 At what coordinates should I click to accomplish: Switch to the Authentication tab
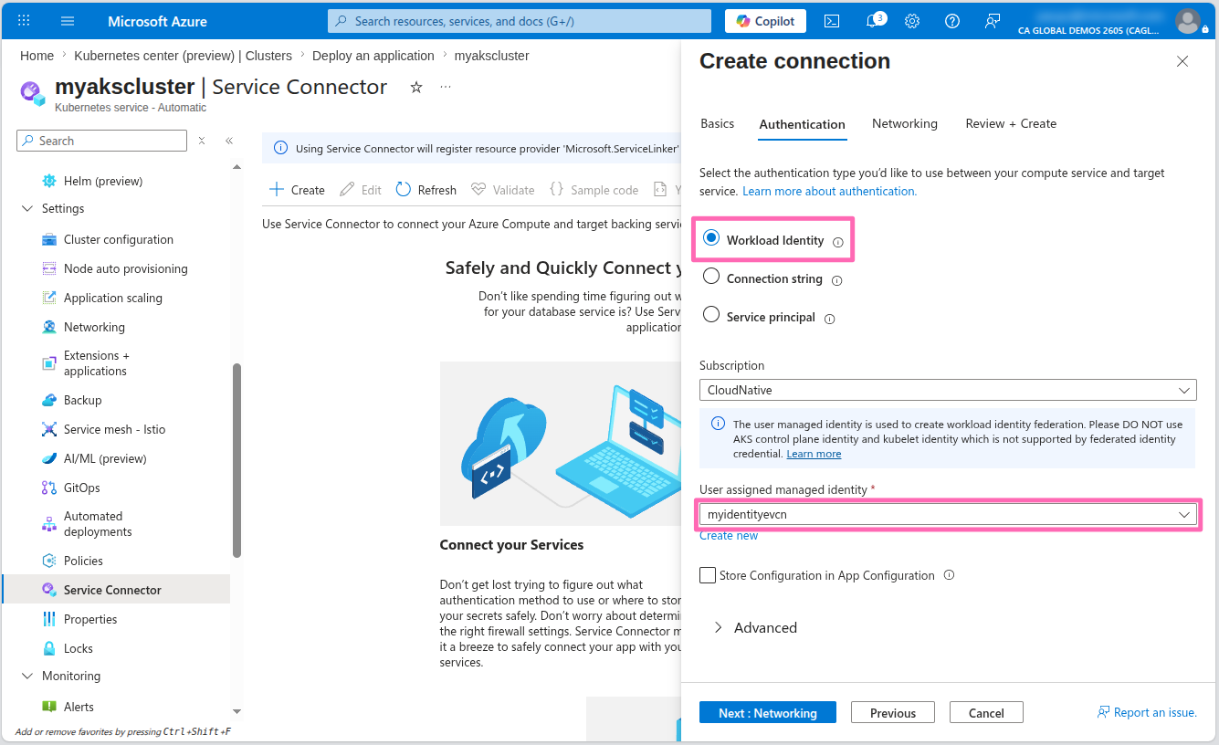[x=803, y=124]
